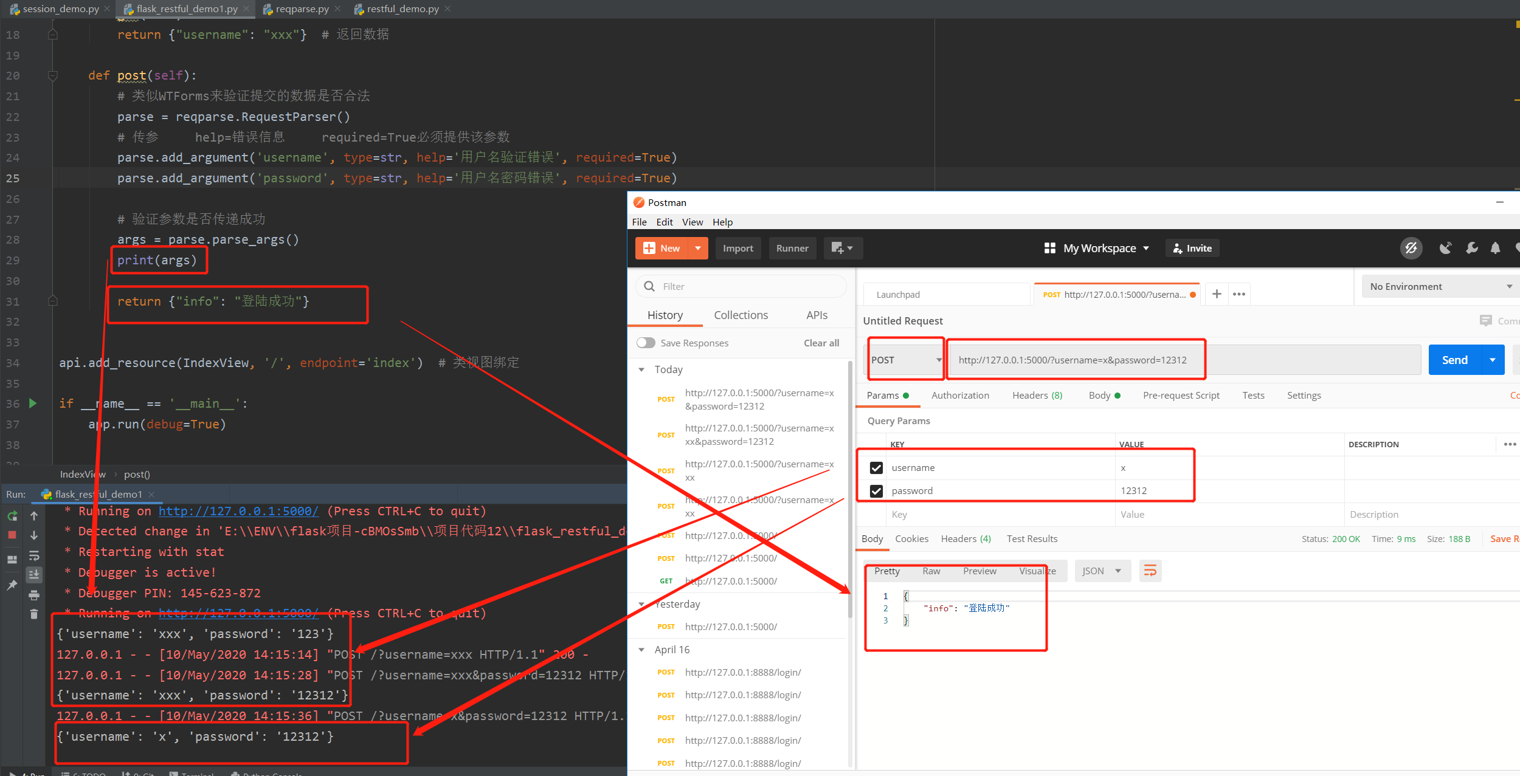Click the trash icon in Run console
Viewport: 1520px width, 776px height.
[x=34, y=614]
